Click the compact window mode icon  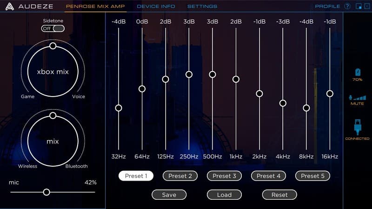point(359,7)
